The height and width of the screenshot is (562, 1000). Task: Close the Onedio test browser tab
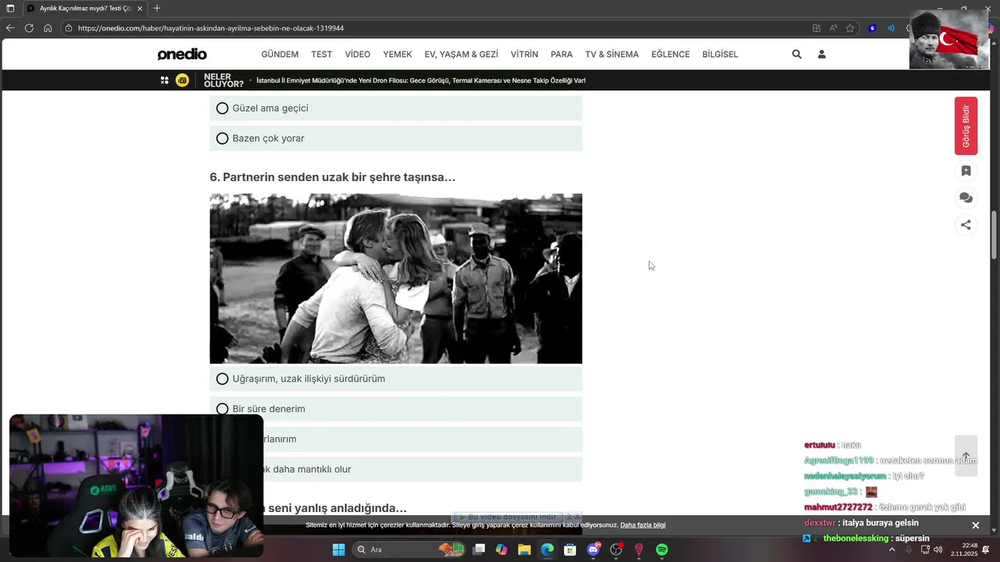139,9
